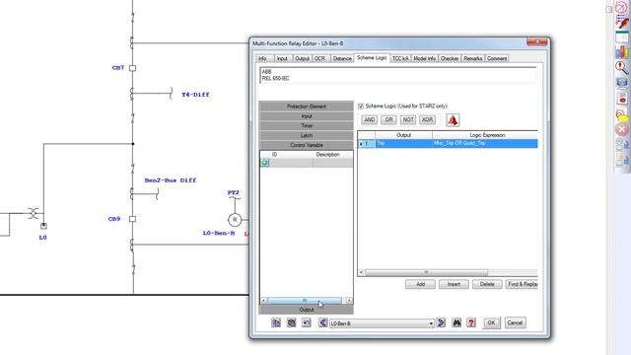The height and width of the screenshot is (355, 631).
Task: Select the L0-Ben-B relay circle symbol
Action: 235,220
